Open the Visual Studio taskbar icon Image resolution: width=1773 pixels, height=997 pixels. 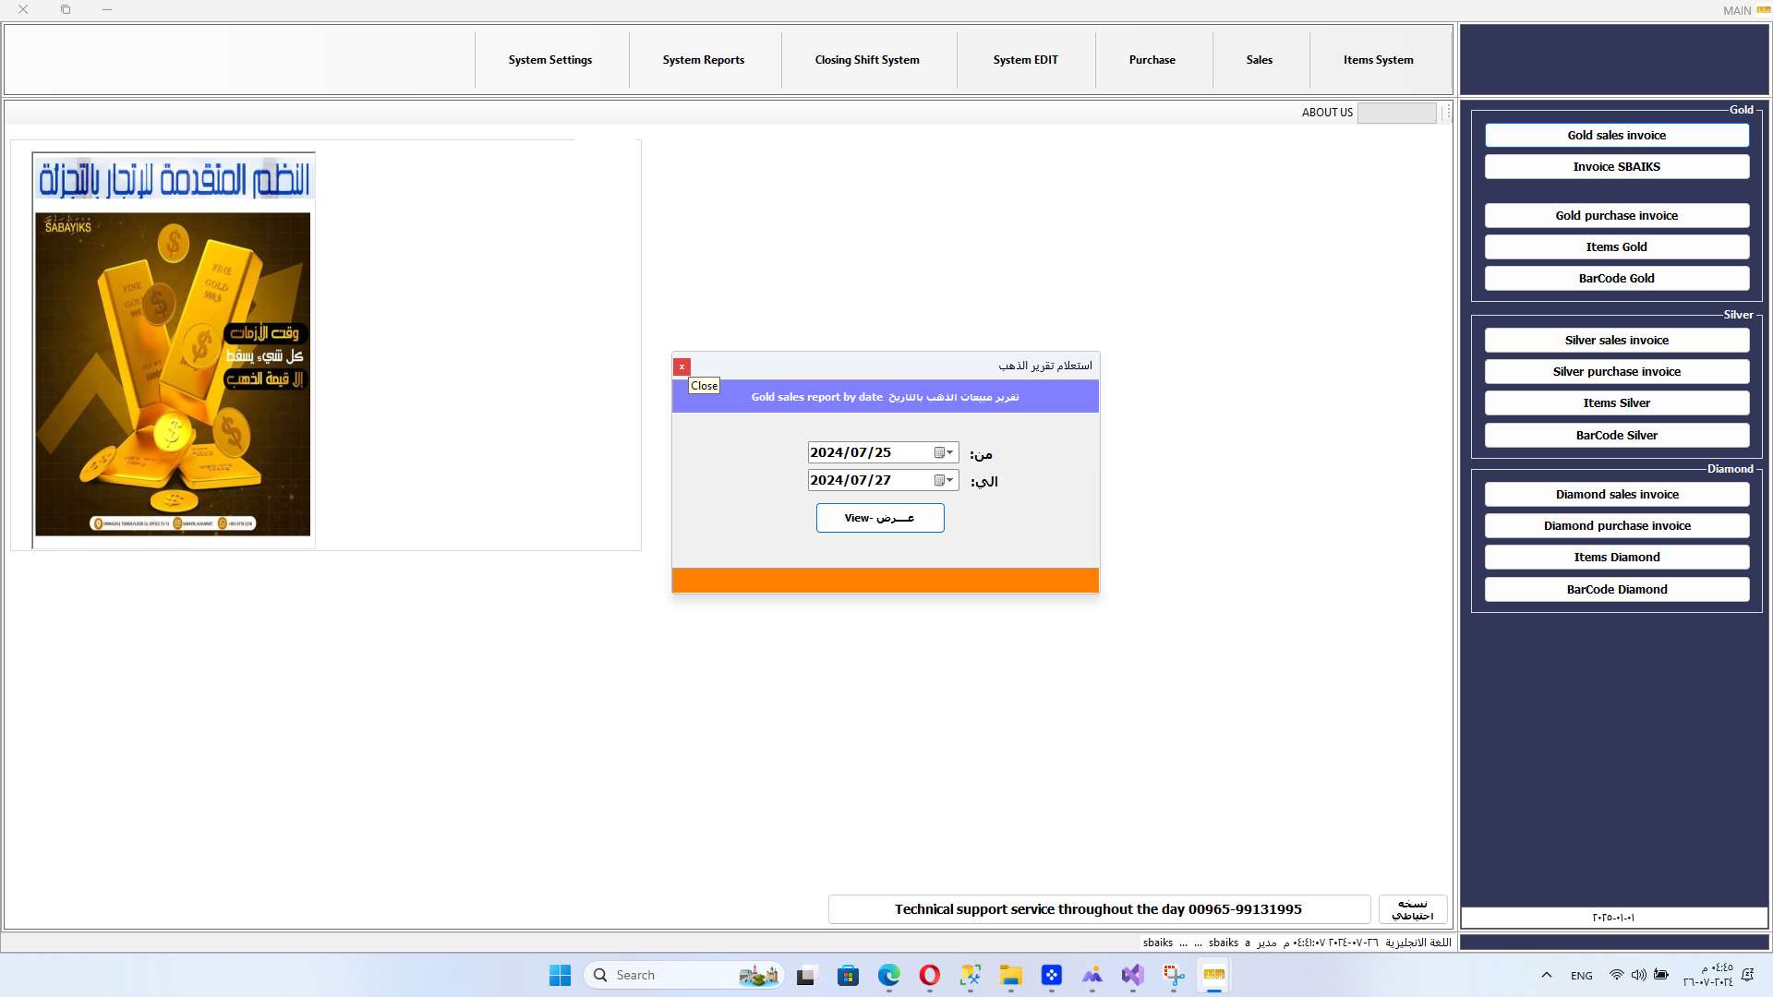coord(1132,976)
